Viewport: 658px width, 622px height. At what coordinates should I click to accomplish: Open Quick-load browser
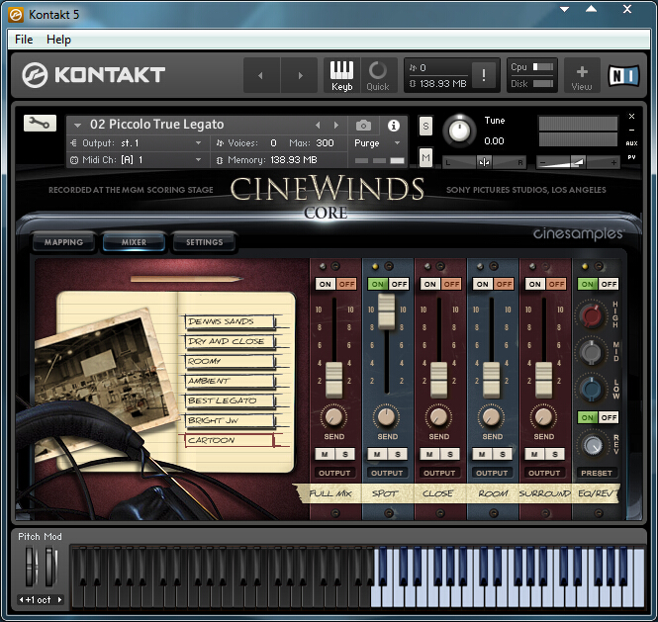pos(378,75)
